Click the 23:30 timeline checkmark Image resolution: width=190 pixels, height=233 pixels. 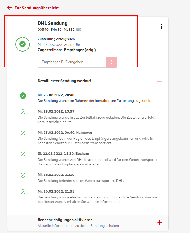(x=23, y=175)
